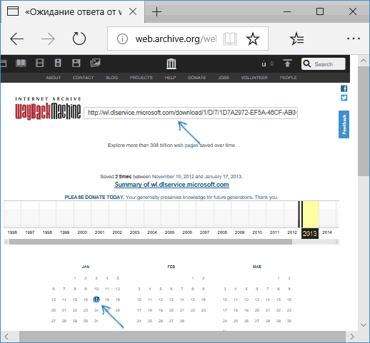Open the archive texts book icon
The height and width of the screenshot is (343, 370).
21,63
